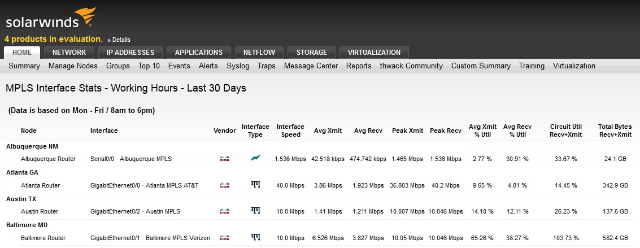Screen dimensions: 640x248
Task: Open the Traps view
Action: pos(266,66)
